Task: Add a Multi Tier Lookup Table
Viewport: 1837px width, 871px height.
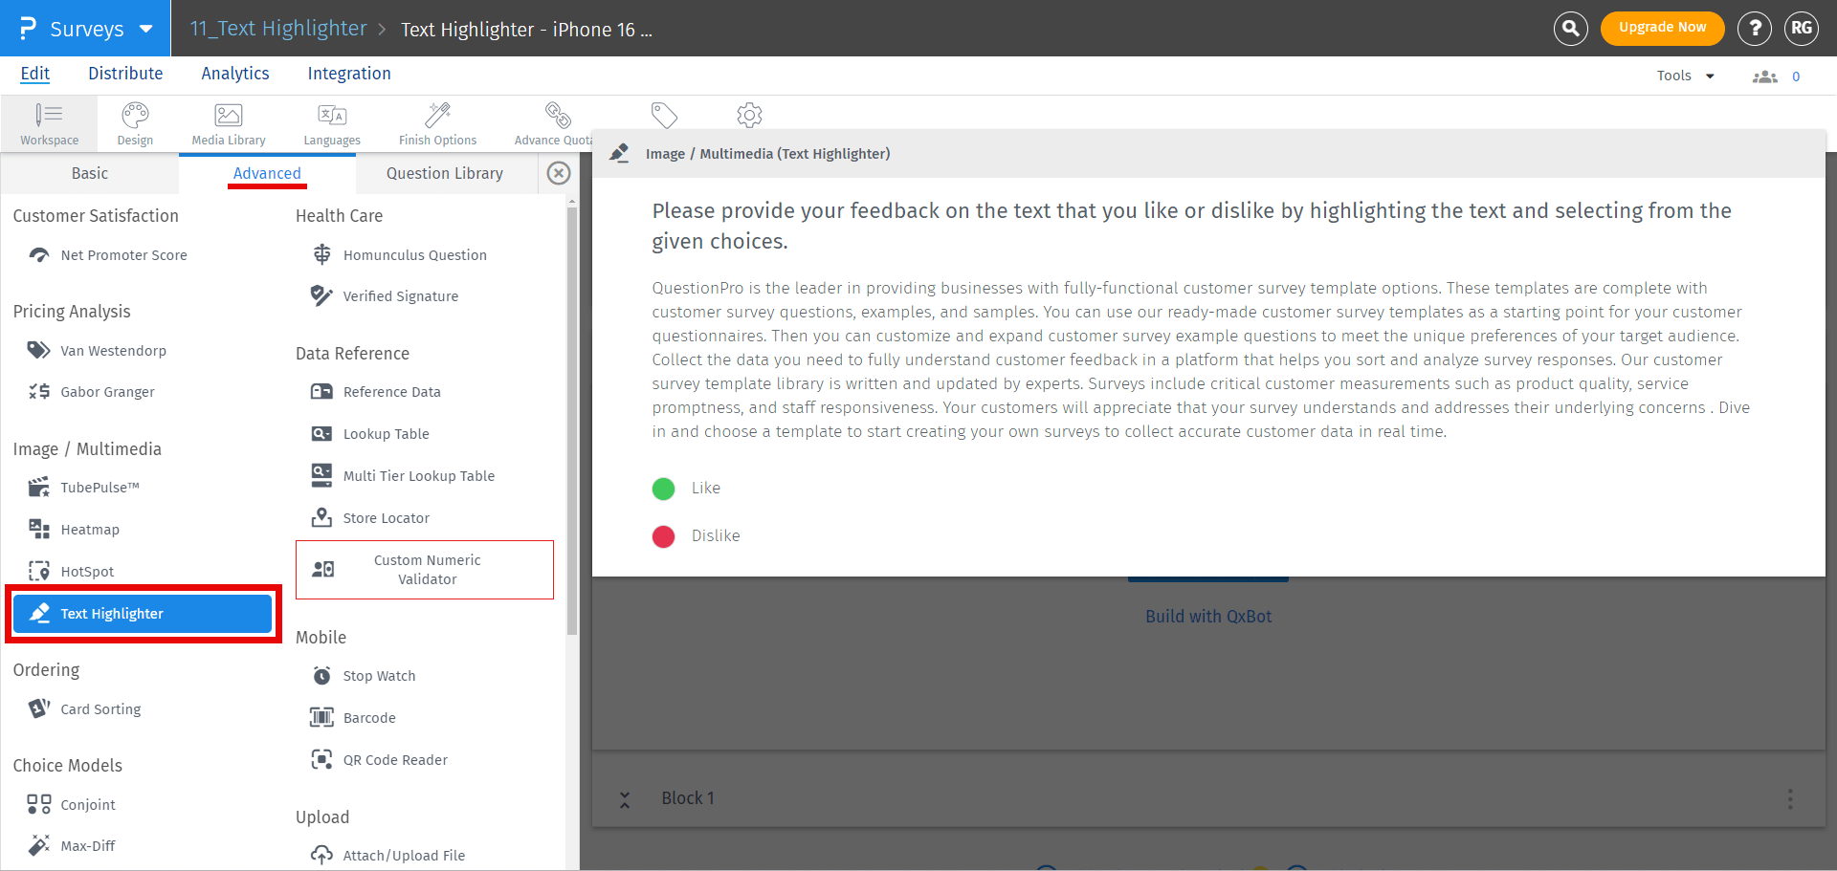Action: (x=402, y=476)
